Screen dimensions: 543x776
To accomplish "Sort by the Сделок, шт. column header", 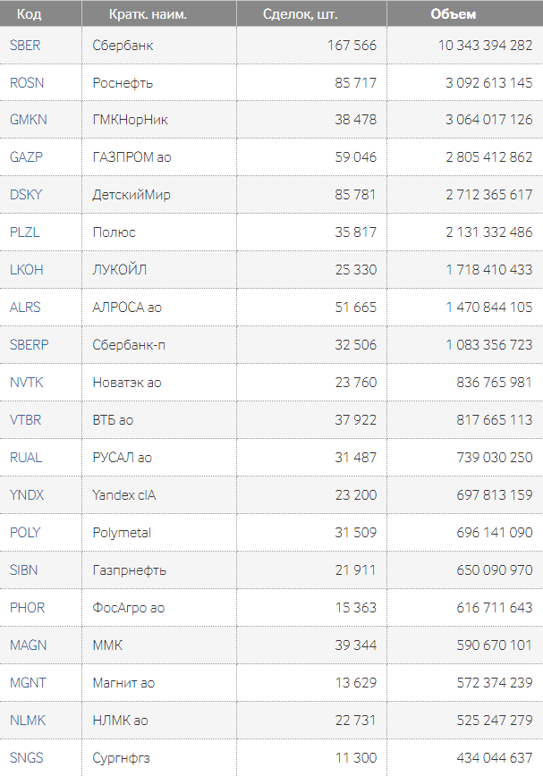I will 301,14.
